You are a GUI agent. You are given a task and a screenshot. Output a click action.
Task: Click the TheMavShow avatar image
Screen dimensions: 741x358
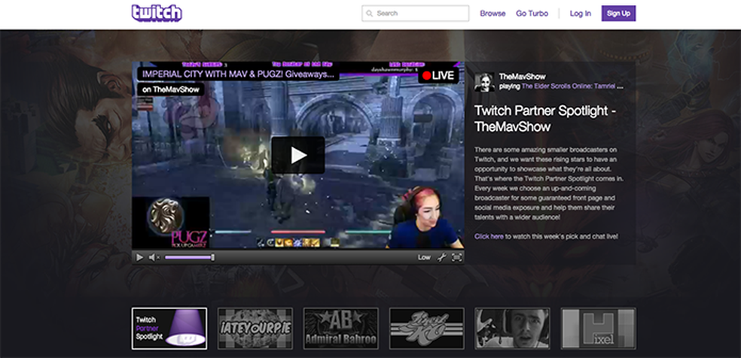pyautogui.click(x=484, y=82)
